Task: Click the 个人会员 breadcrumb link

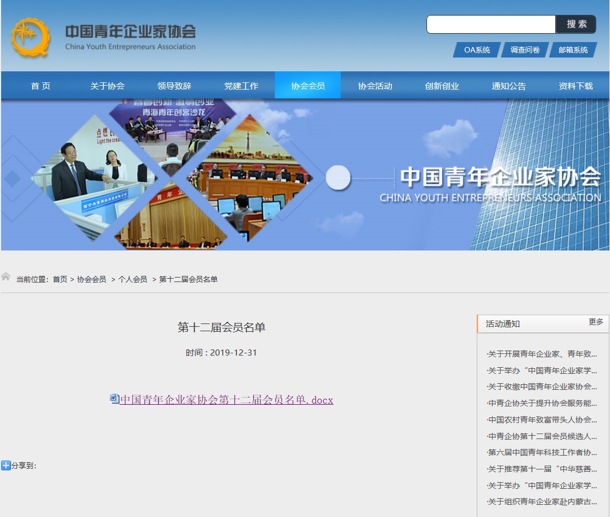Action: [x=133, y=279]
